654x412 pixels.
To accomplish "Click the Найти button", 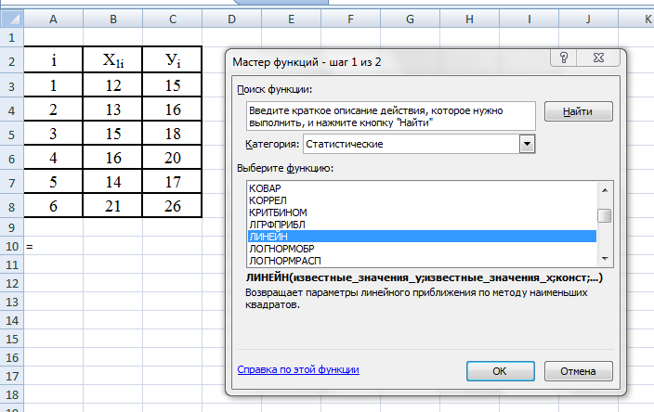I will [578, 111].
